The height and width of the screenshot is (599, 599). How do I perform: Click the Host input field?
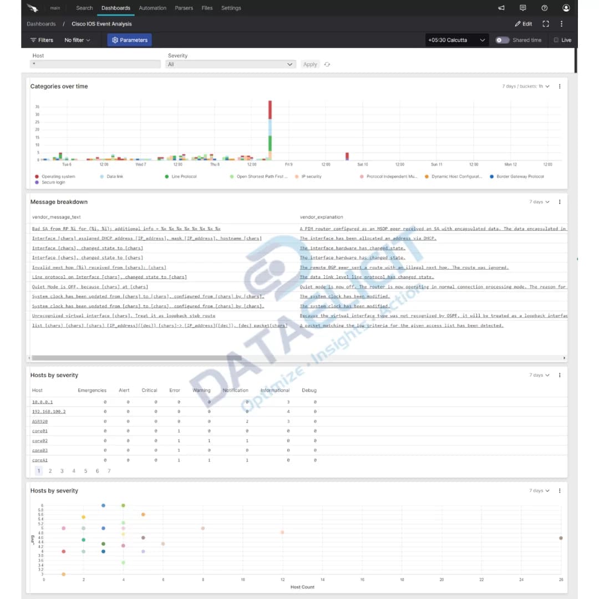[x=94, y=64]
